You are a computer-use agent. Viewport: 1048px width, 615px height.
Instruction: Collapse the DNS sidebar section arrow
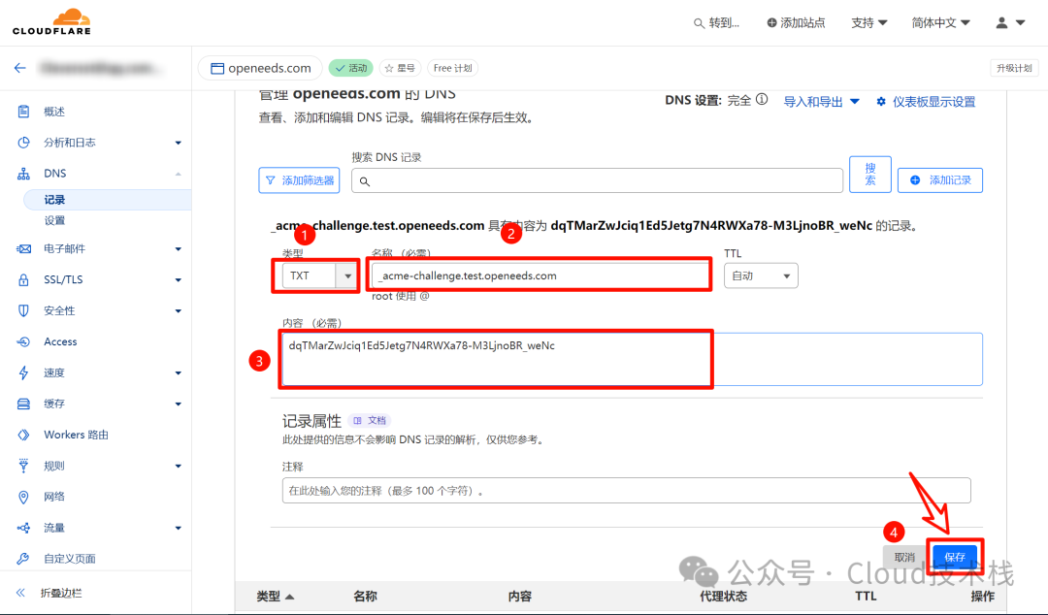178,174
